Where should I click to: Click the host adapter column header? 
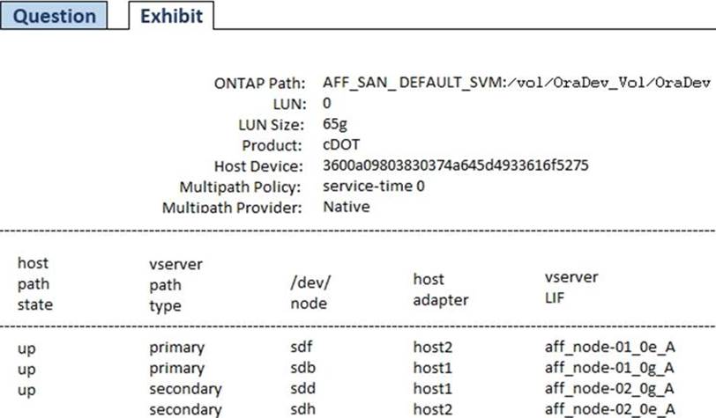440,289
